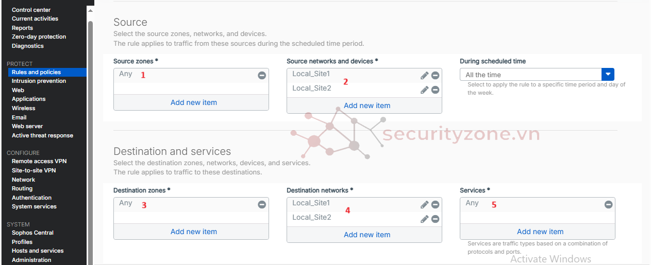Viewport: 651px width, 265px height.
Task: Remove Local_Site2 from Source networks
Action: click(x=435, y=90)
